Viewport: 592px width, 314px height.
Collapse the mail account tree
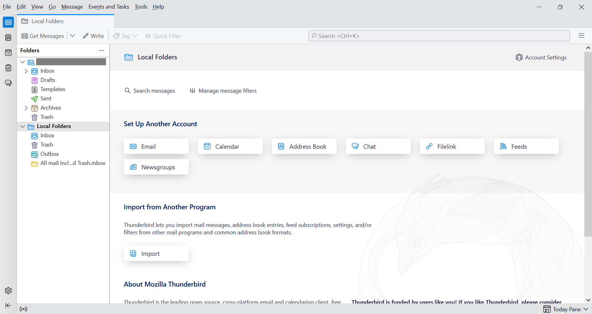pyautogui.click(x=23, y=62)
